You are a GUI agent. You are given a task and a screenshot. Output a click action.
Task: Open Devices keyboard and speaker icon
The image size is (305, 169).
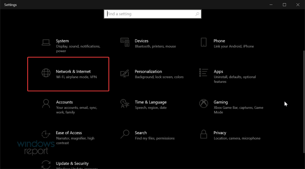pyautogui.click(x=125, y=42)
